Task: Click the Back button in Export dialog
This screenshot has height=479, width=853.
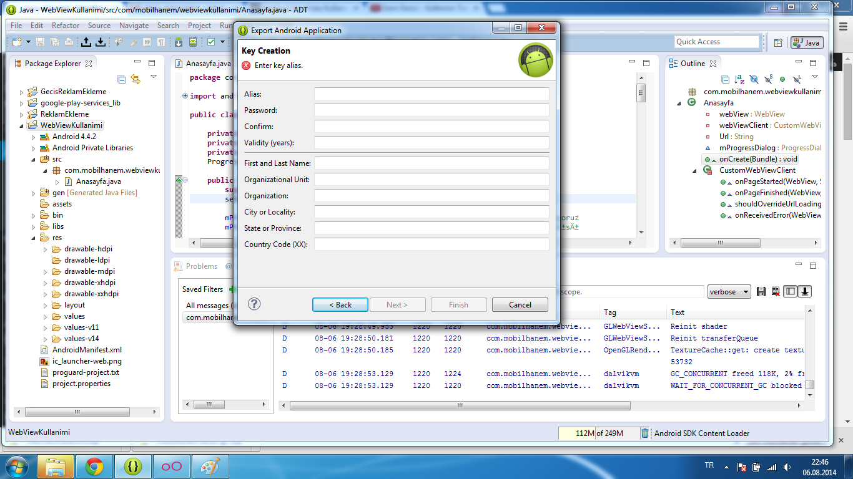Action: pyautogui.click(x=340, y=305)
